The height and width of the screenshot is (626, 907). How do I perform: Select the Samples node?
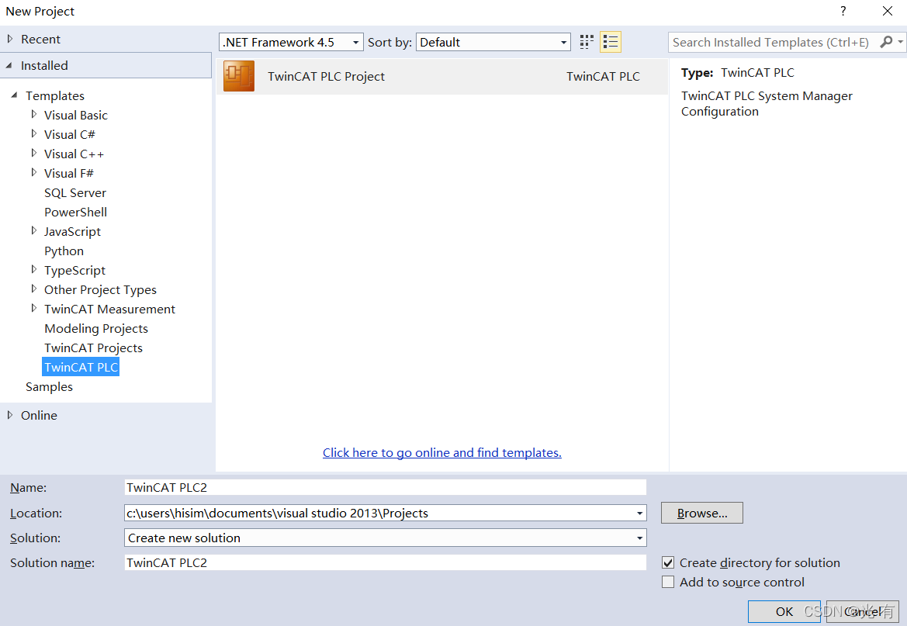coord(49,386)
